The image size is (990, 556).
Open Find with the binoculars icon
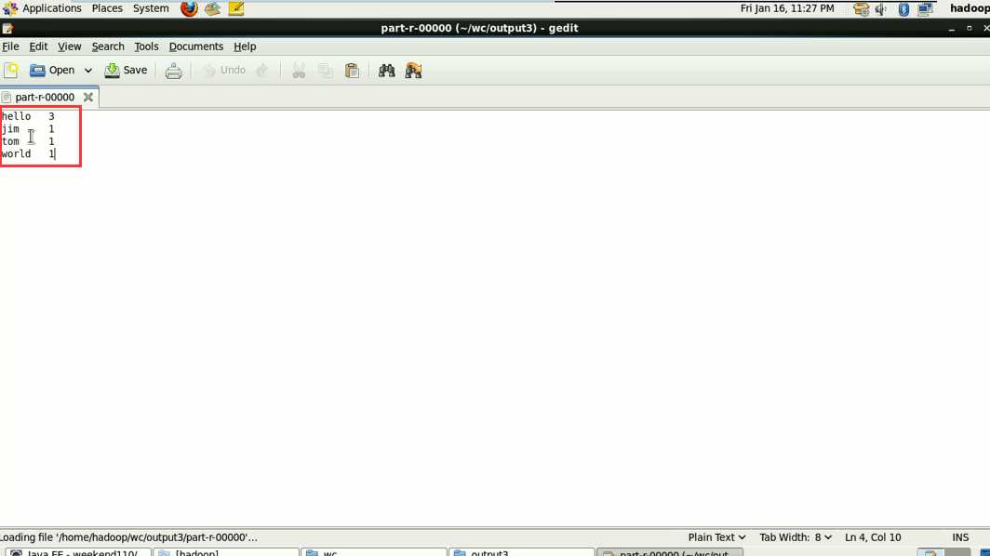(386, 71)
